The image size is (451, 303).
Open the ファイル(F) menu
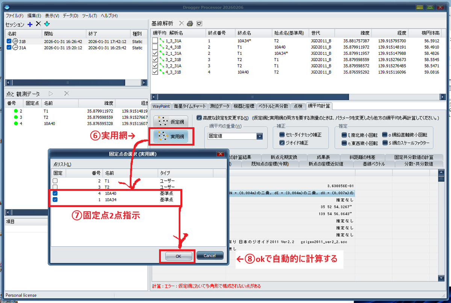15,16
